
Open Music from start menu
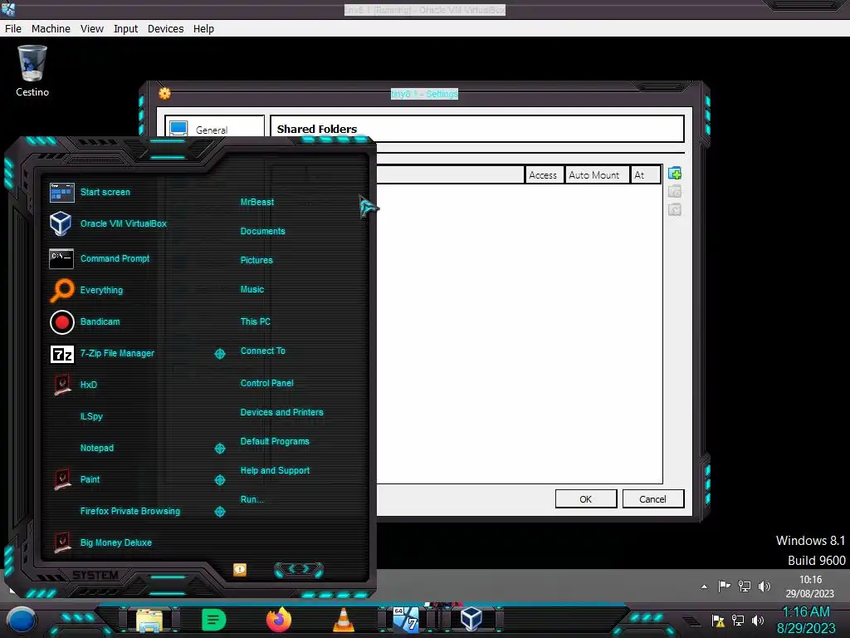252,289
